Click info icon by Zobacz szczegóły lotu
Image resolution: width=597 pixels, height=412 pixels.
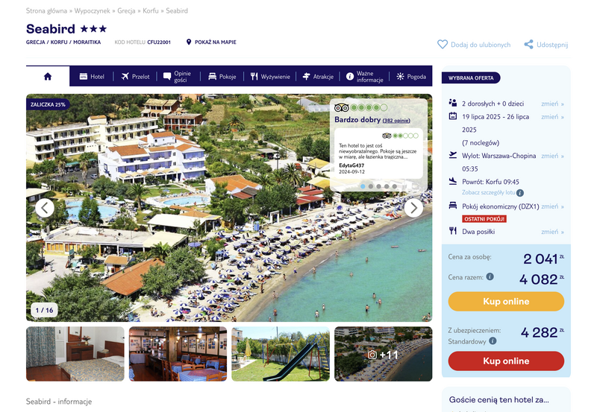pos(520,193)
